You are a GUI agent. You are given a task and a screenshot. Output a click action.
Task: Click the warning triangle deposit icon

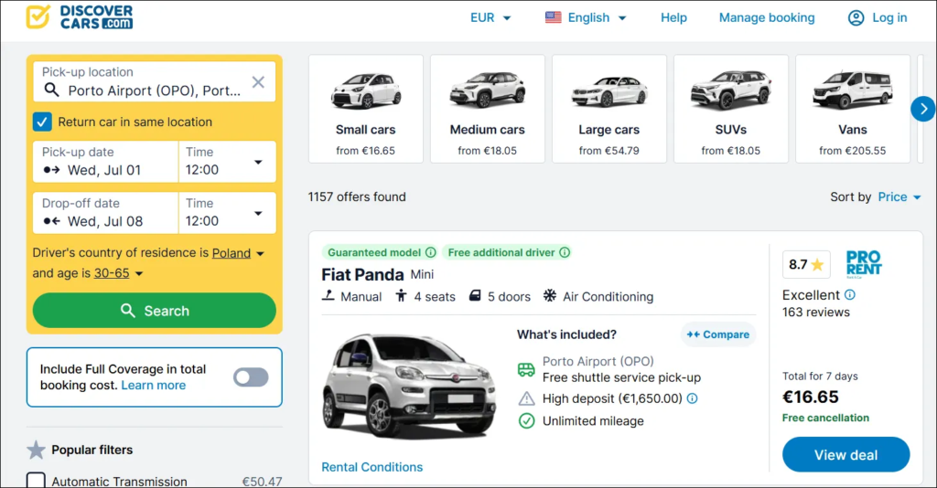[526, 398]
